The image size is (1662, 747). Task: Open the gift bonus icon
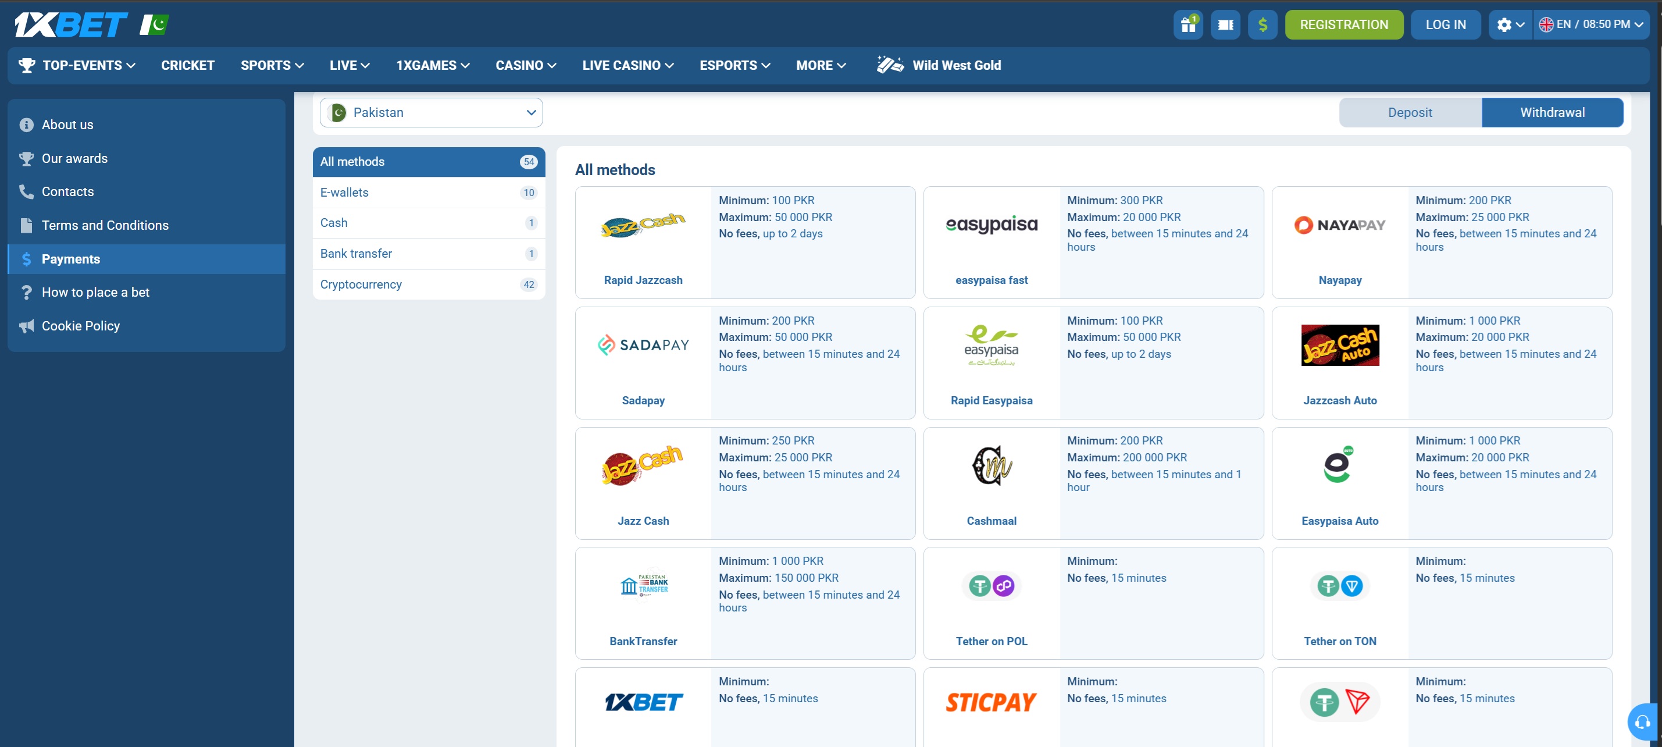pyautogui.click(x=1188, y=24)
